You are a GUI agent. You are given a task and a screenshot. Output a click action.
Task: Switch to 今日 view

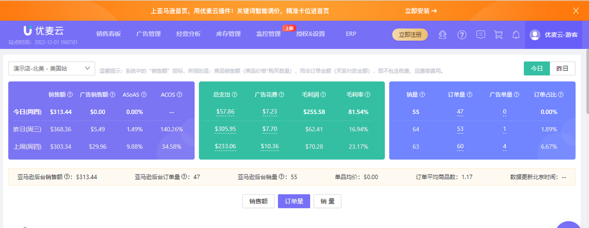[x=536, y=69]
